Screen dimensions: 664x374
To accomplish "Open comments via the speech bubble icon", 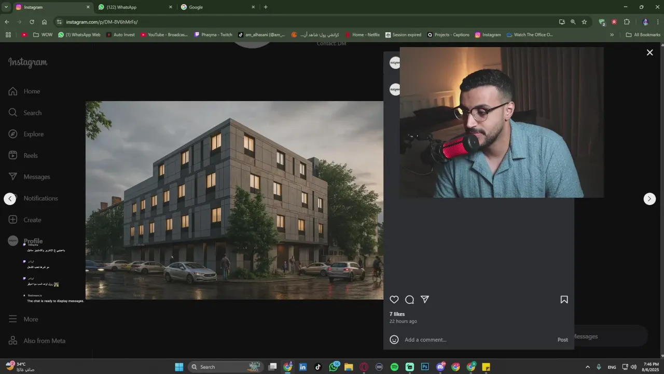I will tap(409, 300).
